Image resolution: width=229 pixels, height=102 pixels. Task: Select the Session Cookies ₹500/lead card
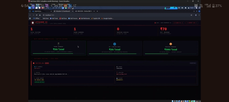170,48
